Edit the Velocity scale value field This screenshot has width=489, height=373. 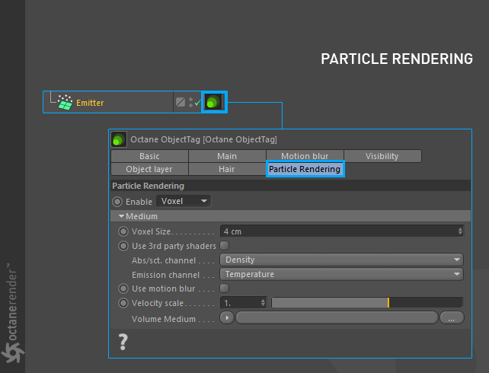point(241,302)
